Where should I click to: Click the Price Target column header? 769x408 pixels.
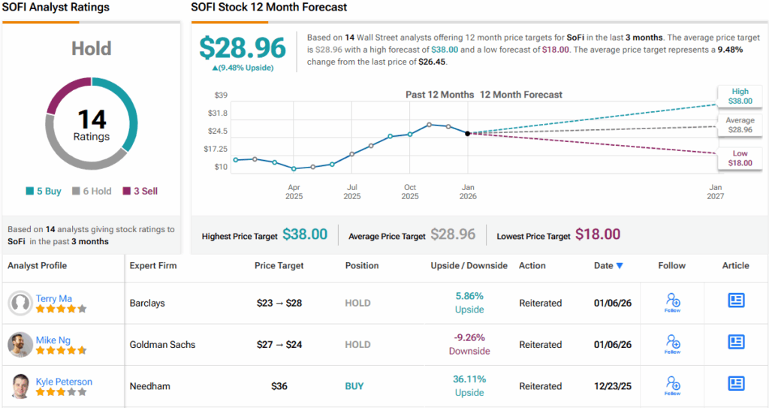(x=279, y=265)
